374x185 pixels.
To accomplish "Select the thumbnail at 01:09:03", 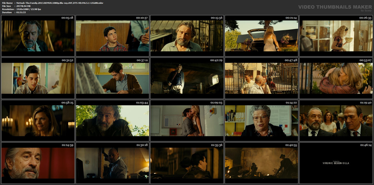I will (x=187, y=121).
